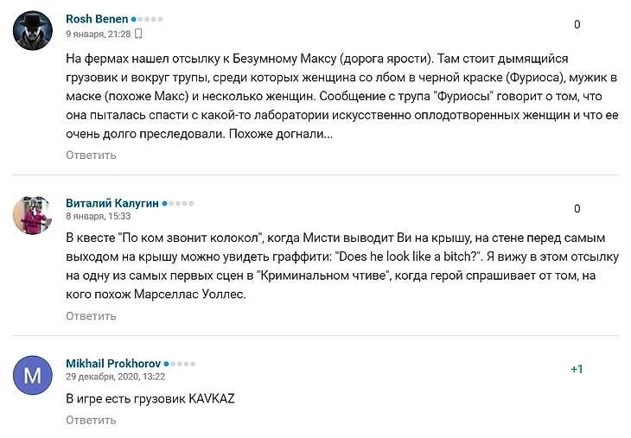Screen dimensions: 631x438
Task: Open Rosh Benen's masked avatar picture
Action: tap(33, 30)
